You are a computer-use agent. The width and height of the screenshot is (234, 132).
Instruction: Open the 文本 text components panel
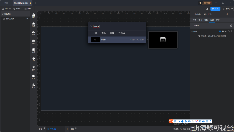[34, 24]
